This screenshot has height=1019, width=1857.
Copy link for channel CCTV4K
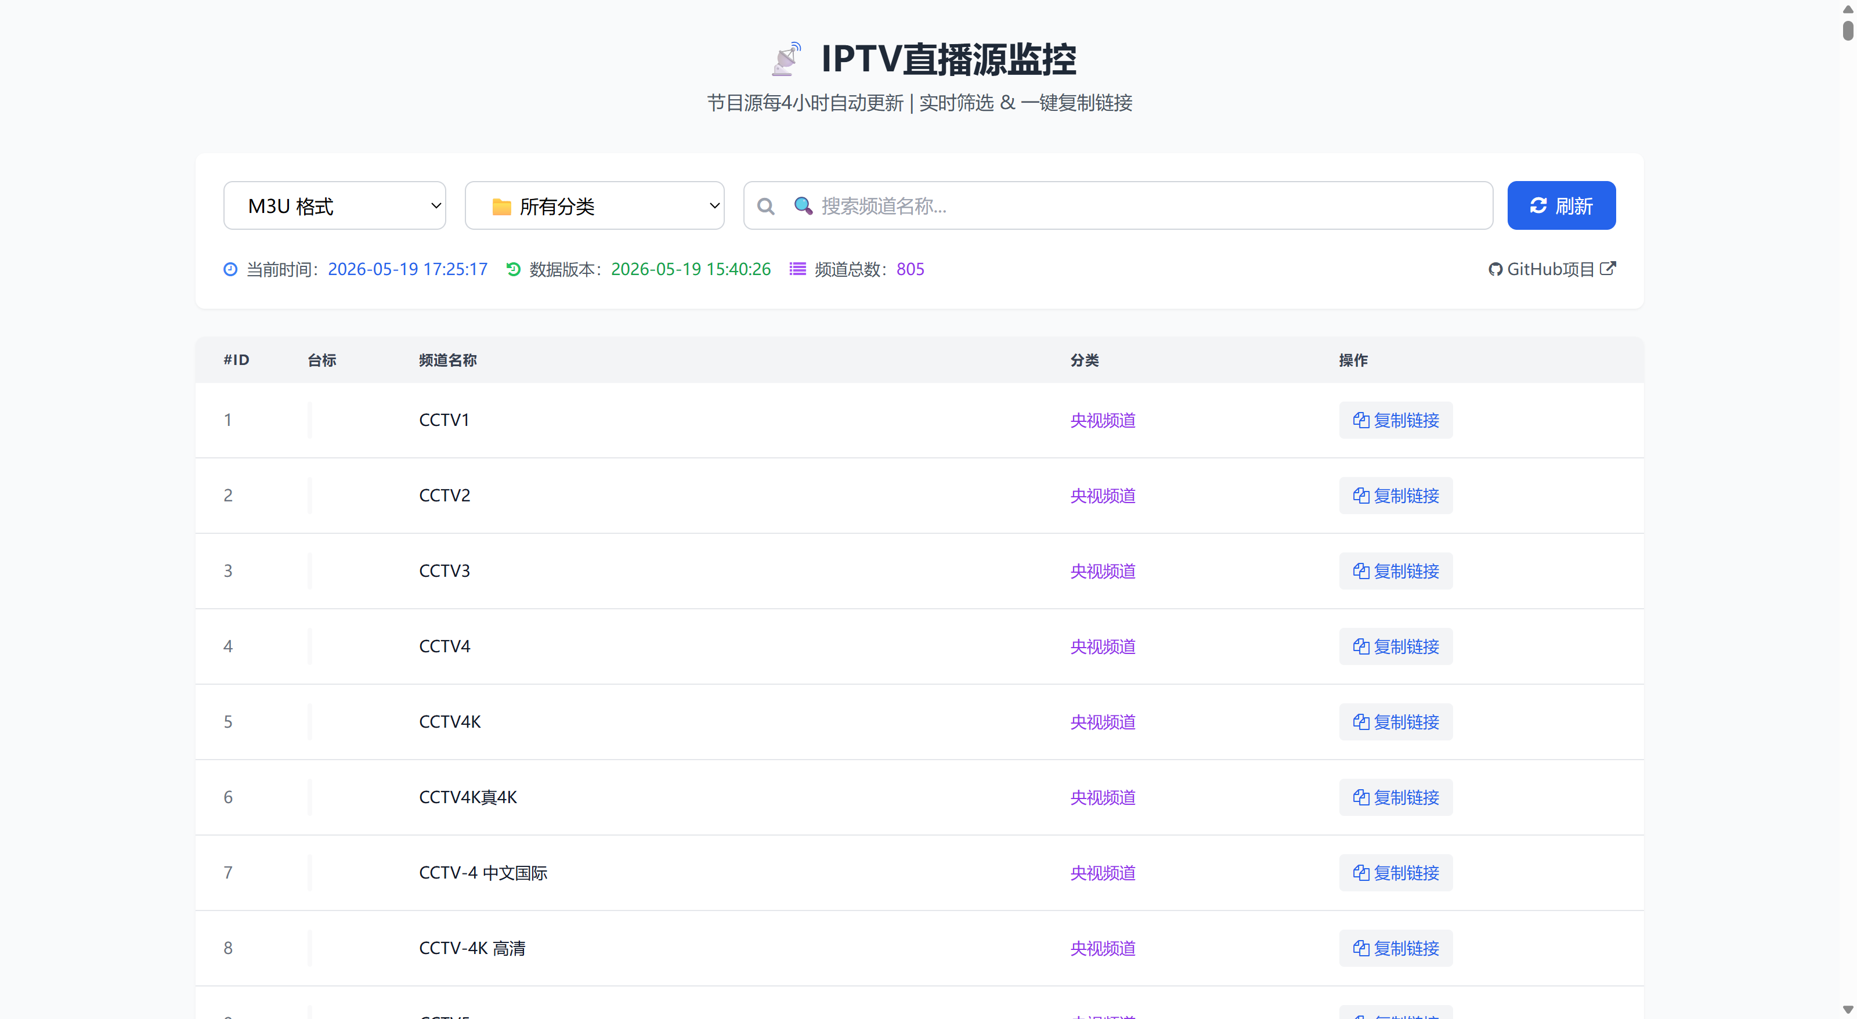(1396, 722)
